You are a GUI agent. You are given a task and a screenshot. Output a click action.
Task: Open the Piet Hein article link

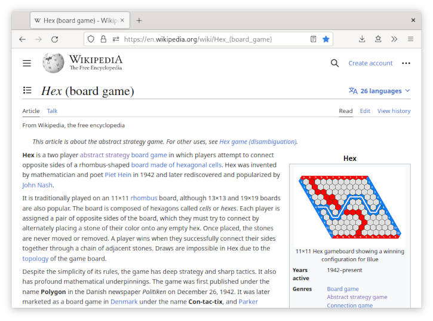[118, 175]
